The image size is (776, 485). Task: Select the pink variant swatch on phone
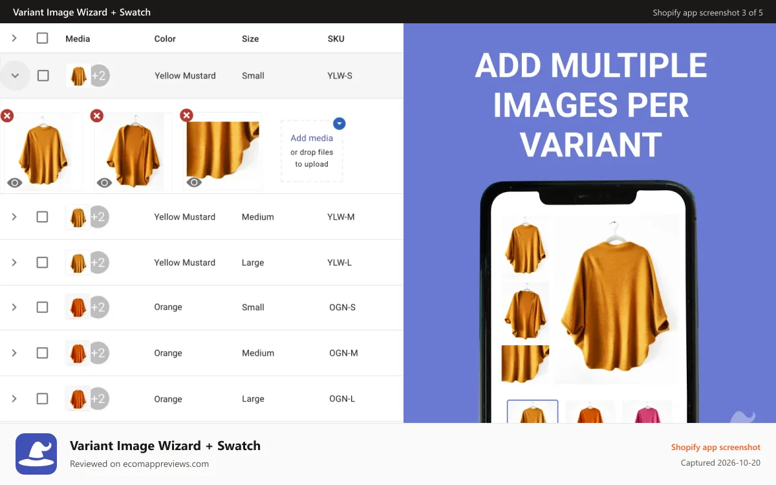[647, 412]
